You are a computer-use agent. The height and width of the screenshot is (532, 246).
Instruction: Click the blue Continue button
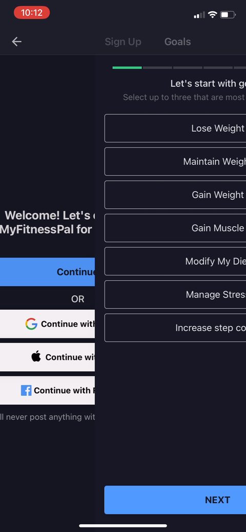click(47, 272)
